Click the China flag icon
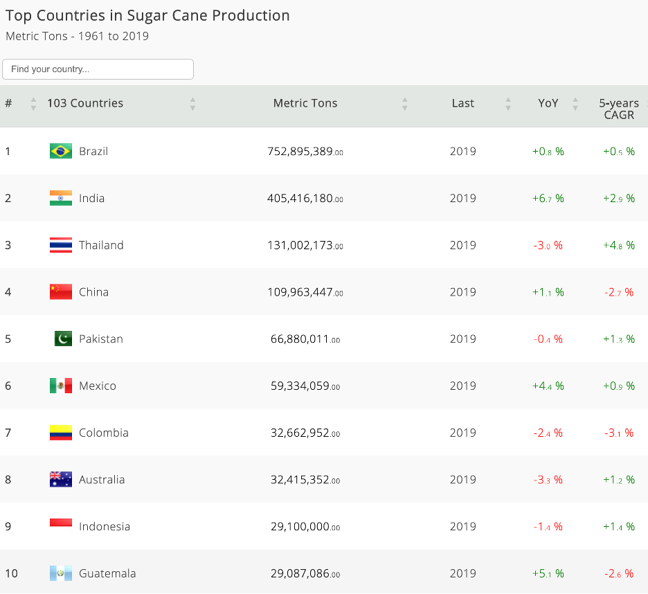Screen dimensions: 648x594 pyautogui.click(x=61, y=292)
